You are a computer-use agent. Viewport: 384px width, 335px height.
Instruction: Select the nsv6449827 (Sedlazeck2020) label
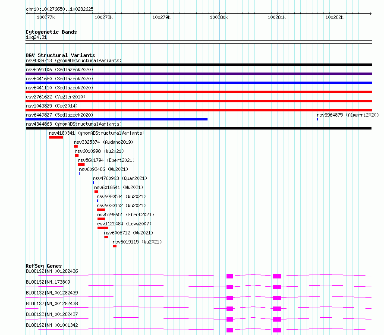click(60, 115)
